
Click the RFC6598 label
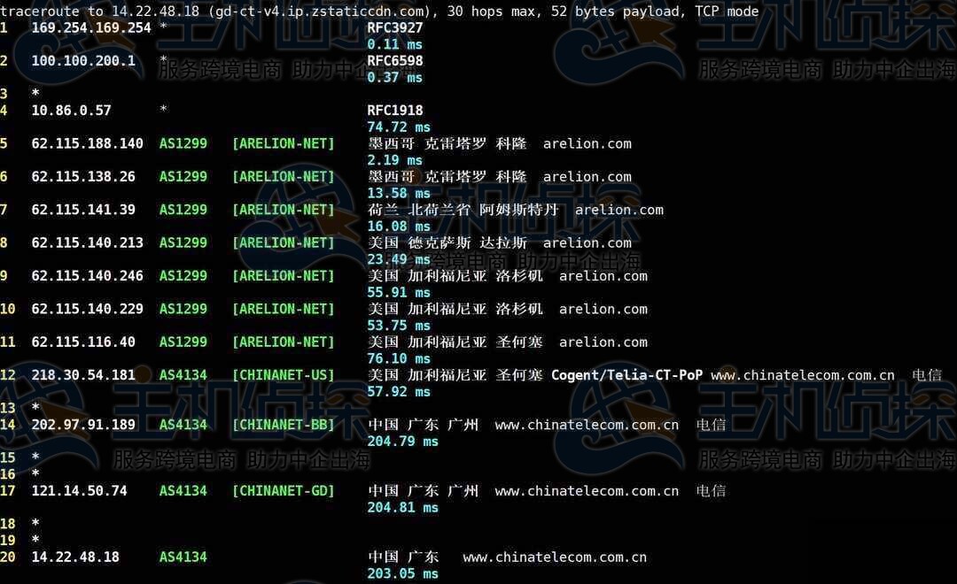coord(395,61)
